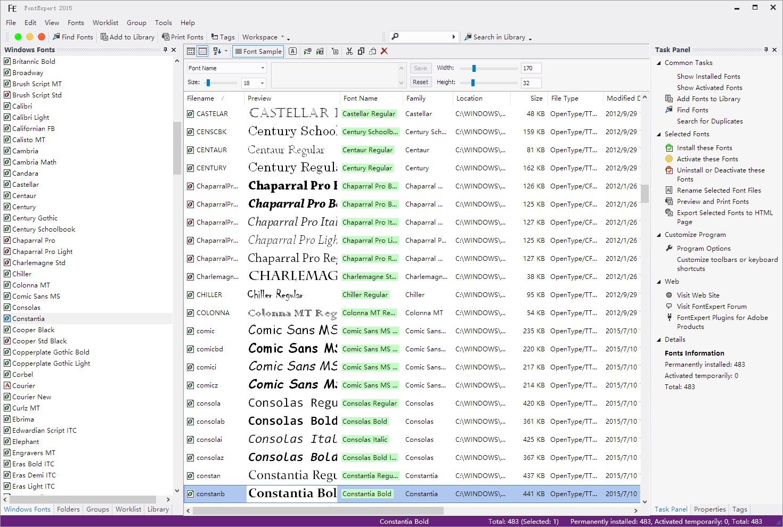Open the font Size combo box
Image resolution: width=783 pixels, height=527 pixels.
click(x=262, y=83)
